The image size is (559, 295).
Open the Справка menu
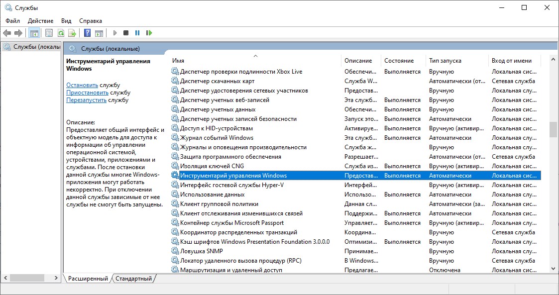point(90,21)
